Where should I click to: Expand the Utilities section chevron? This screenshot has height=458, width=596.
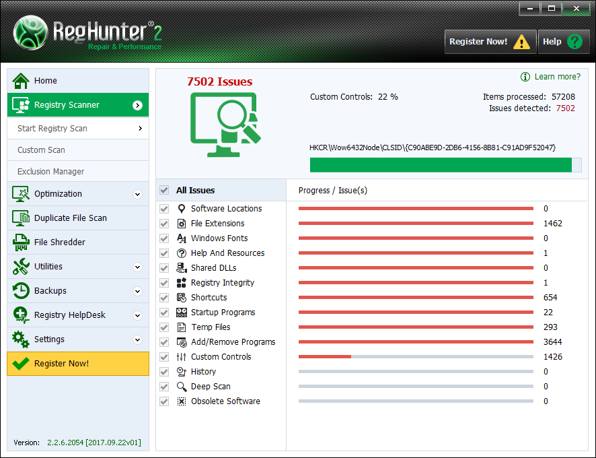coord(138,267)
